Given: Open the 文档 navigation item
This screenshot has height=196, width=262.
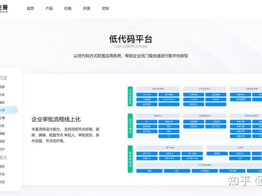Looking at the screenshot, I should 105,8.
